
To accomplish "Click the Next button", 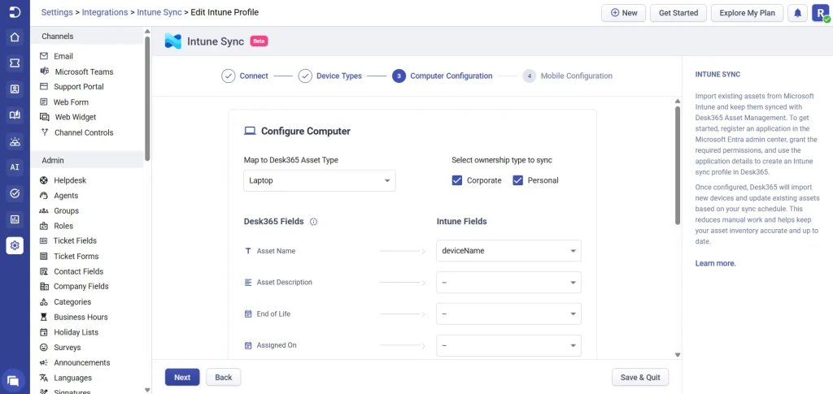I will (x=182, y=378).
